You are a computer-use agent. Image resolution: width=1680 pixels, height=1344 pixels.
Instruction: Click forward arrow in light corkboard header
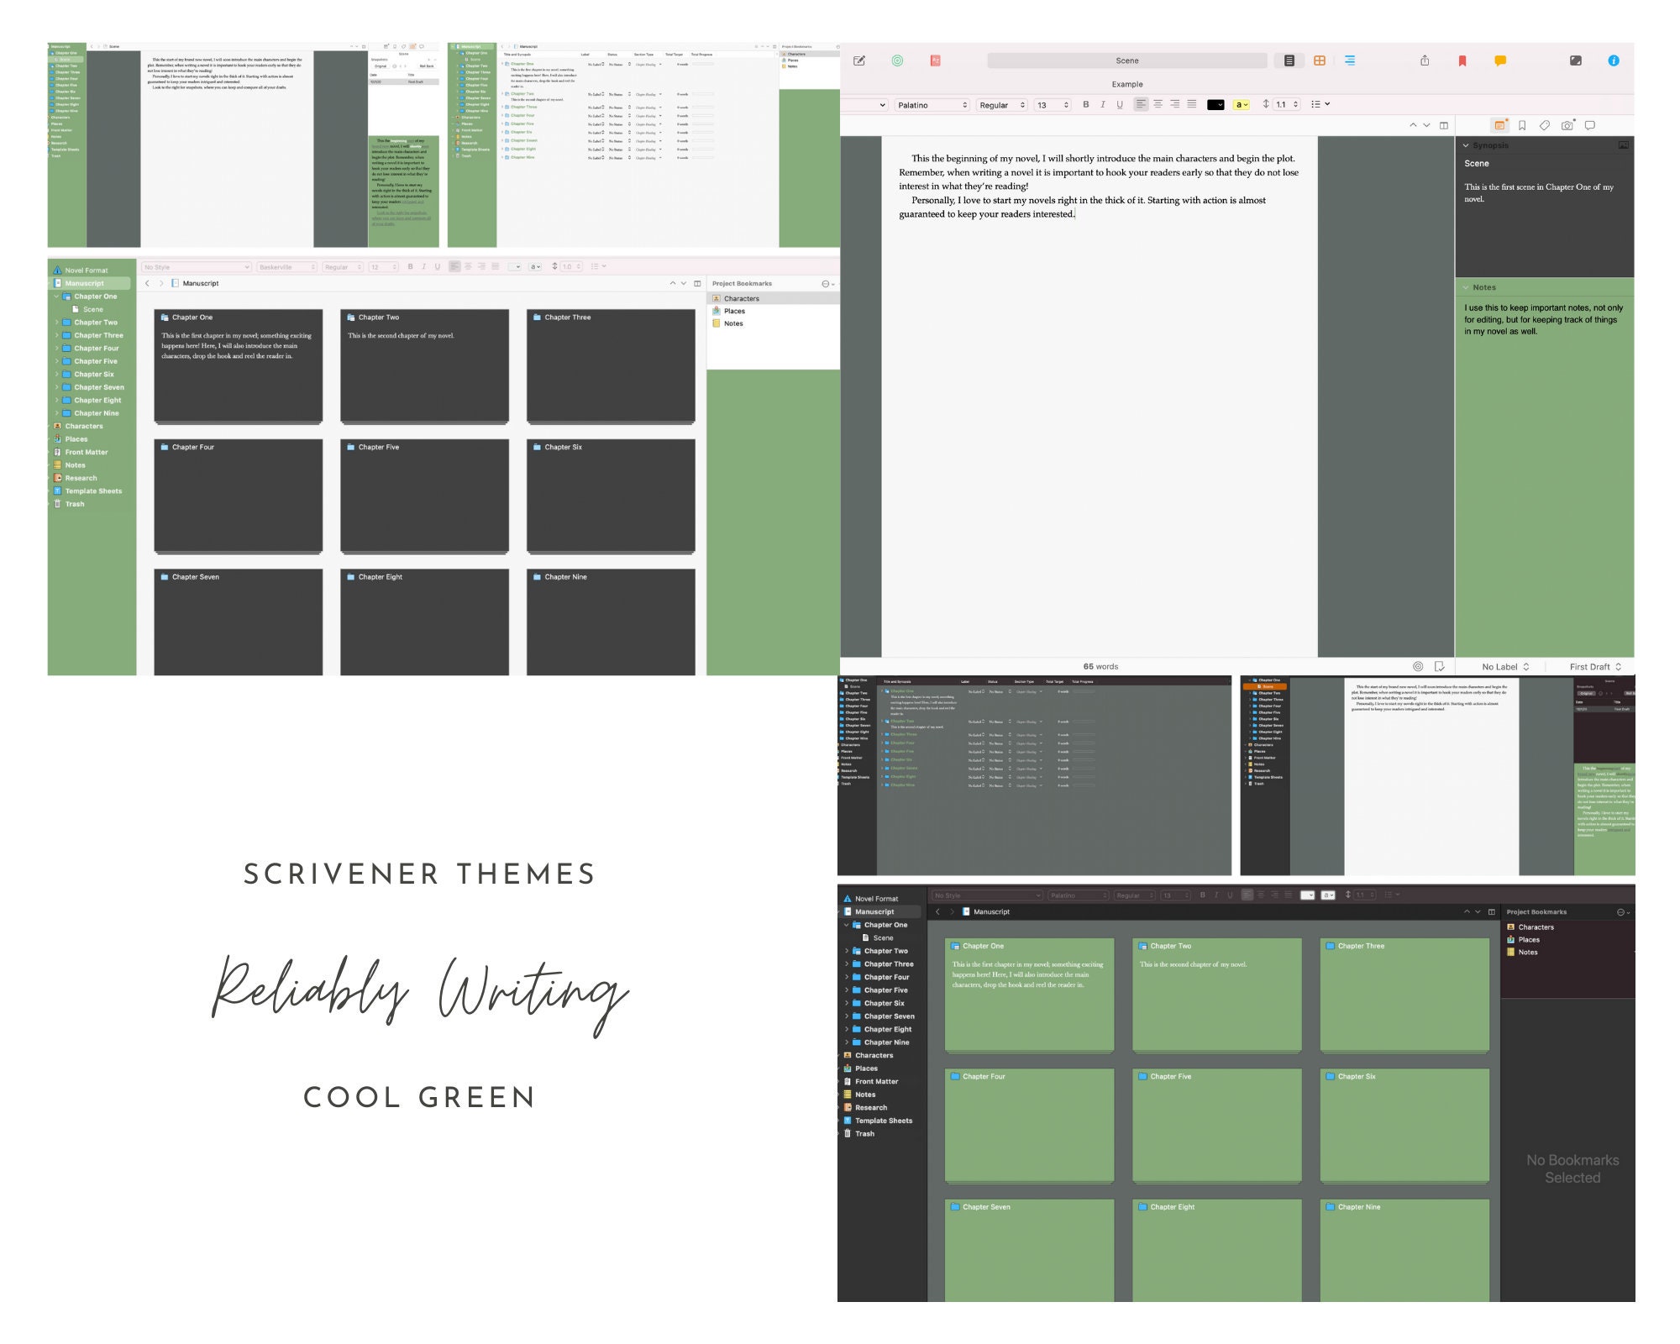tap(161, 283)
